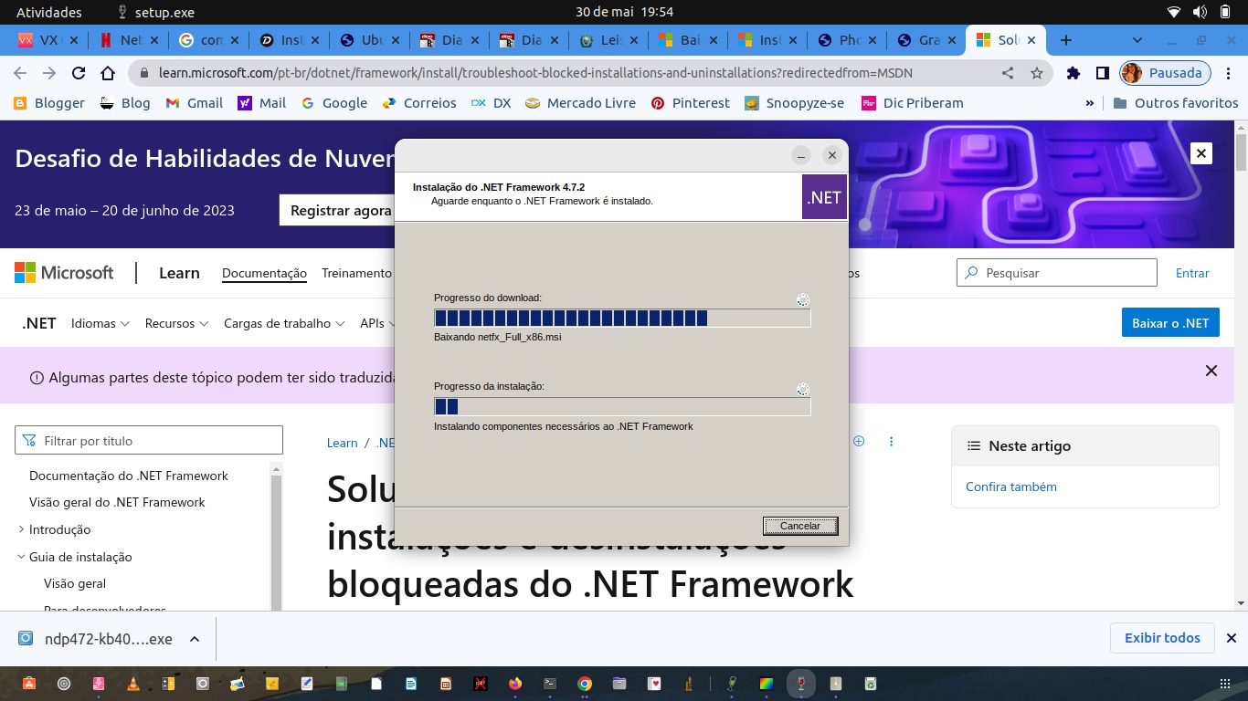Click the Exibir todos downloads button
Viewport: 1248px width, 701px height.
[1162, 638]
